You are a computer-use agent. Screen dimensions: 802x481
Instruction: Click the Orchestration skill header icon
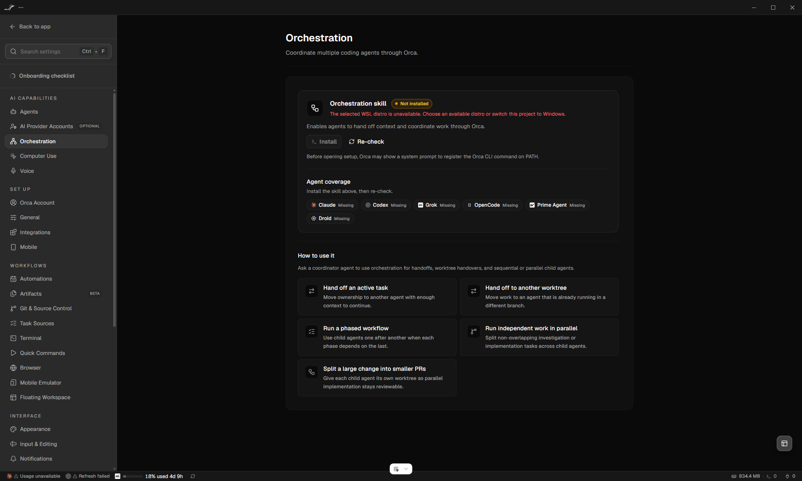[315, 109]
